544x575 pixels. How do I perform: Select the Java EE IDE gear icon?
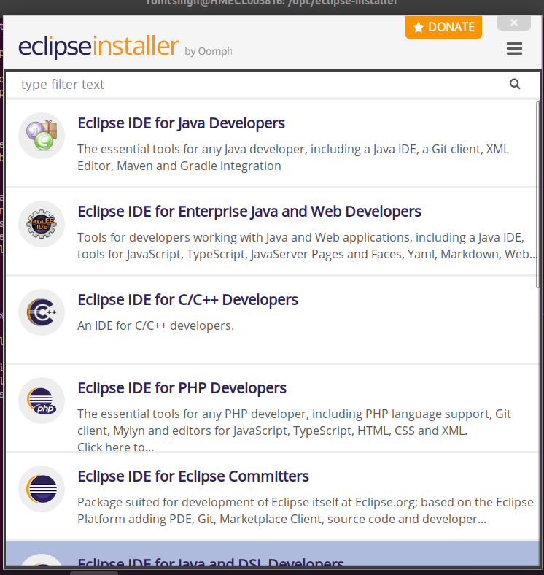pyautogui.click(x=42, y=224)
